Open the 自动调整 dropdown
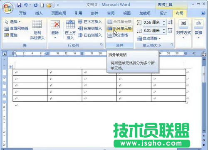 (x=149, y=38)
